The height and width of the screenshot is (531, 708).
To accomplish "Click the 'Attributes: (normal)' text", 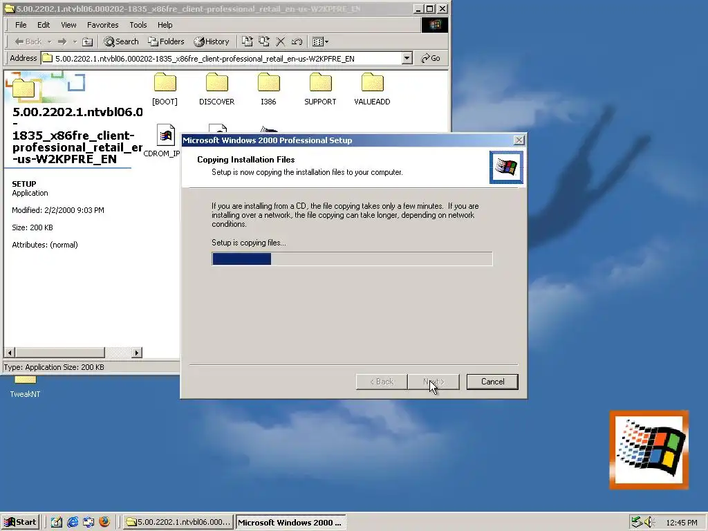I will click(x=45, y=245).
